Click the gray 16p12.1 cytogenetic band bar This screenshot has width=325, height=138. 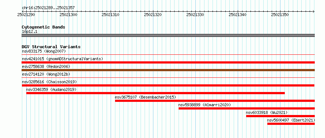168,35
